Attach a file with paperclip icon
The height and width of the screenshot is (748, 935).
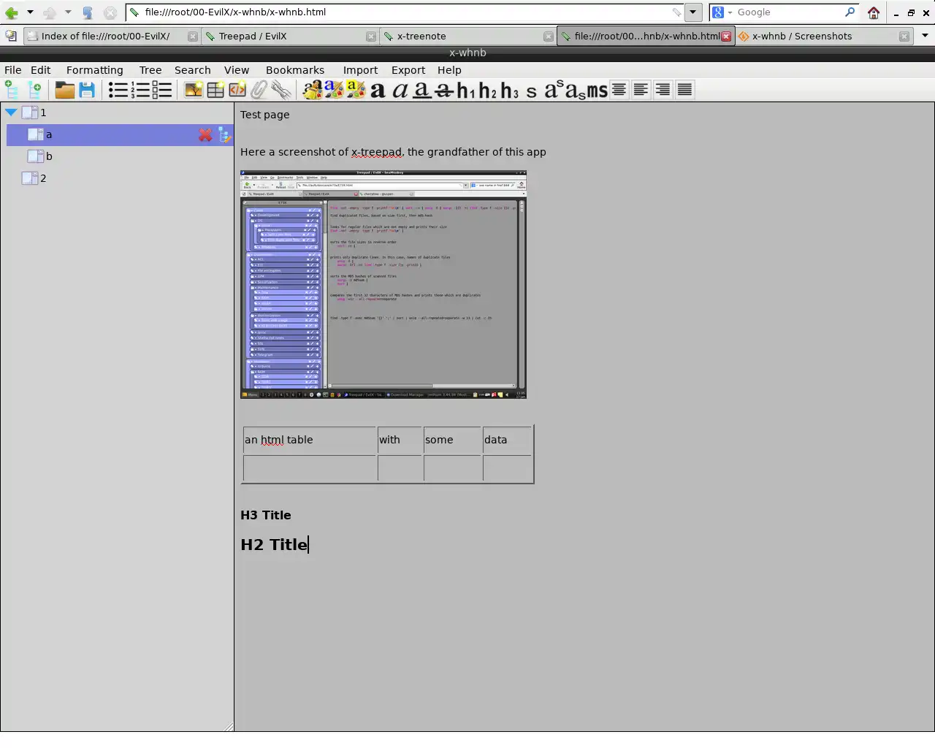click(259, 90)
